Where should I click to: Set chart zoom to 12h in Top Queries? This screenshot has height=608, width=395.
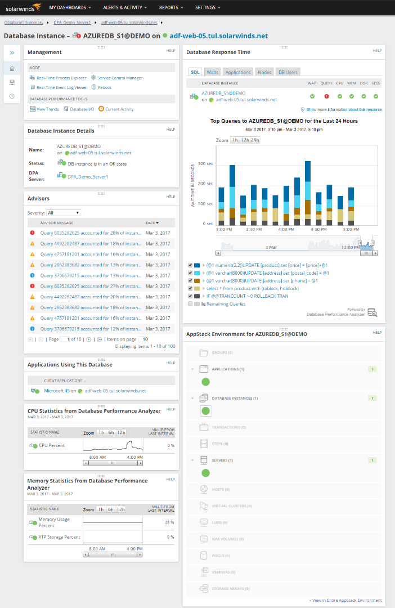[x=245, y=140]
